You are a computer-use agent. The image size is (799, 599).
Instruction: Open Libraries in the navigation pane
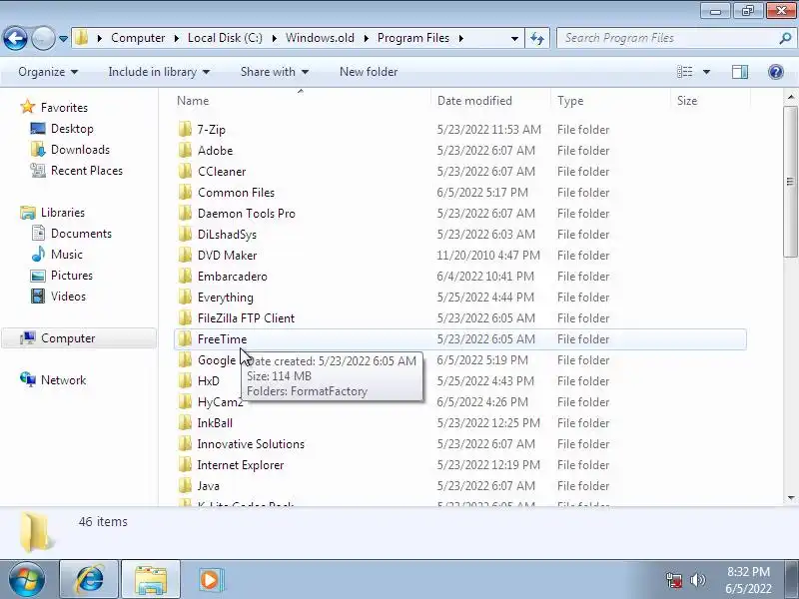[x=63, y=213]
